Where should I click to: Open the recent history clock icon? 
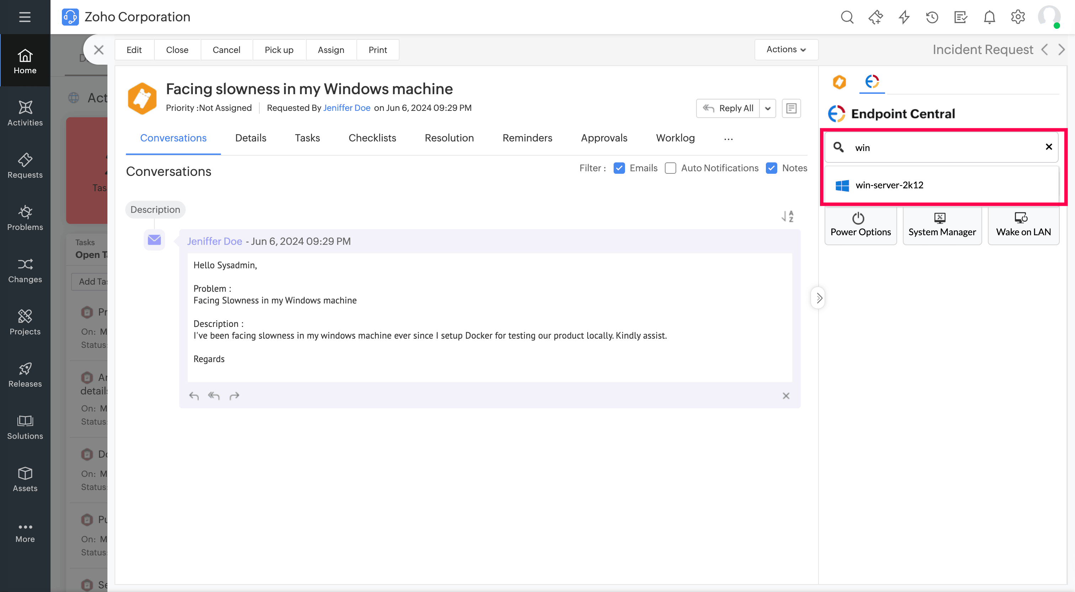coord(932,17)
